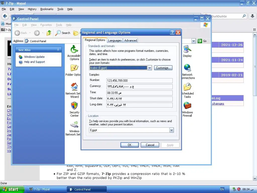
Task: Open Windows Firewall icon
Action: 187,105
